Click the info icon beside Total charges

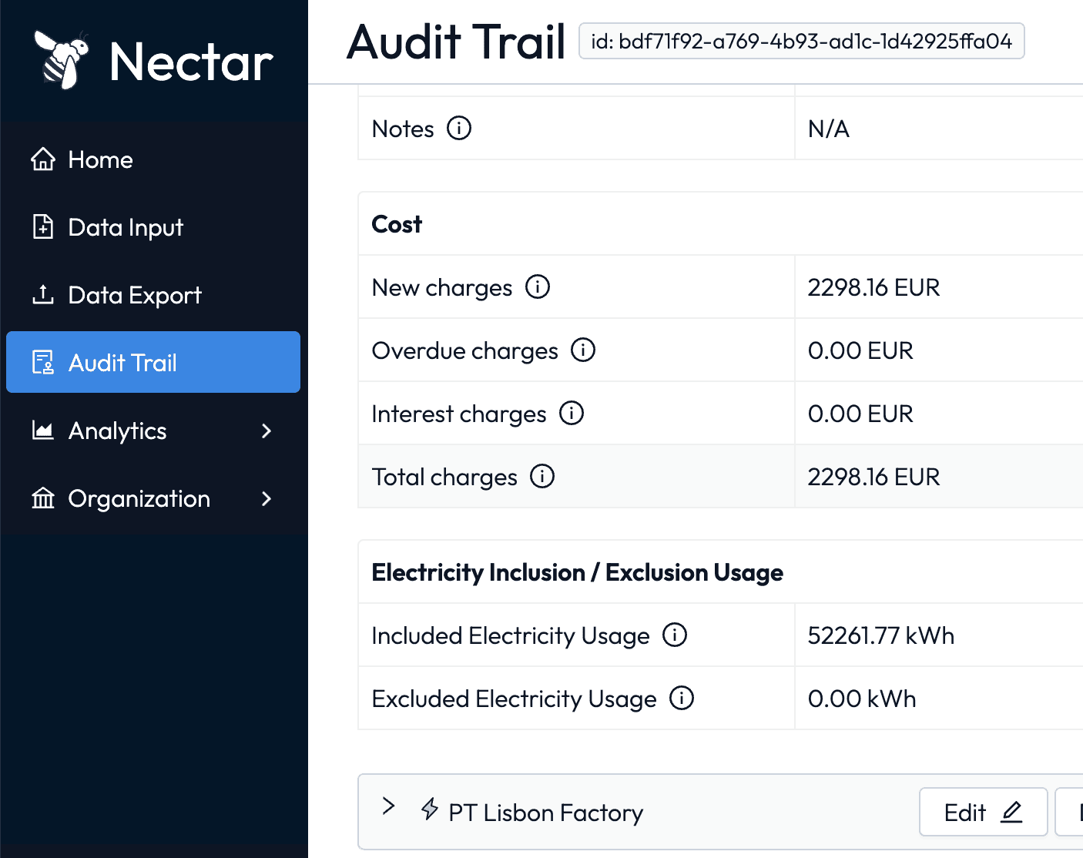543,476
